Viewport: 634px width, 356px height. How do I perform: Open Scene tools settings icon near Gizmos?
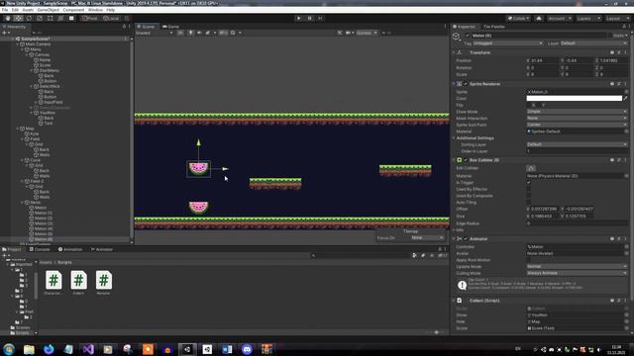pos(340,33)
